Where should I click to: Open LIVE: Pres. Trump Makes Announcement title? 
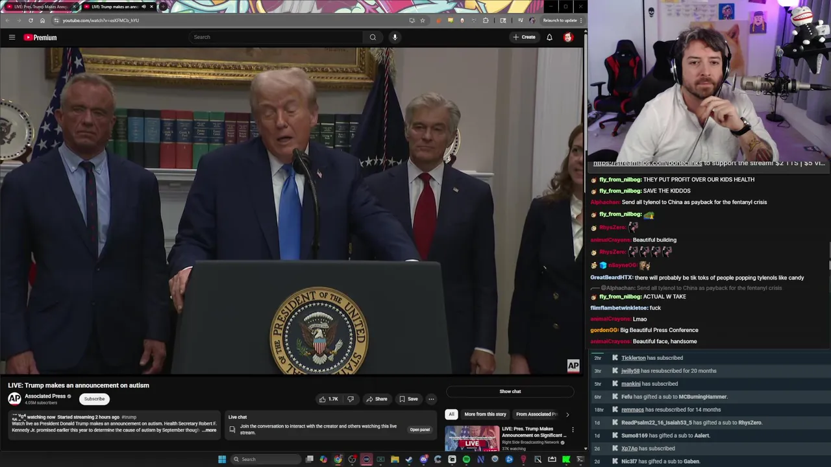(532, 432)
